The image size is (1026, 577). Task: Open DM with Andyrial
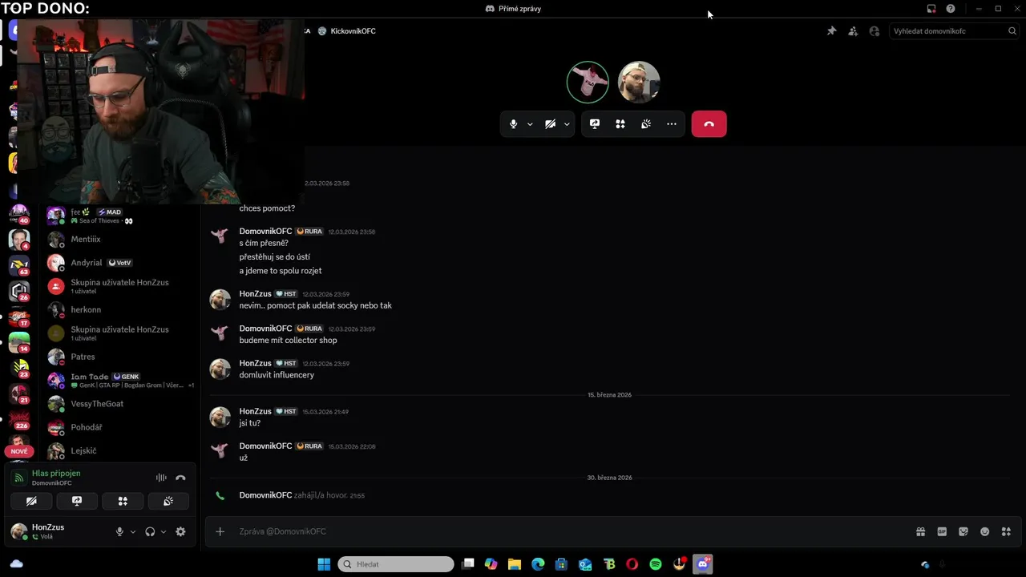[120, 263]
